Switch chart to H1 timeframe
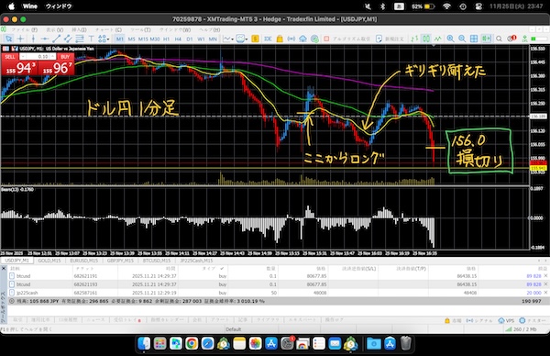 pyautogui.click(x=166, y=39)
